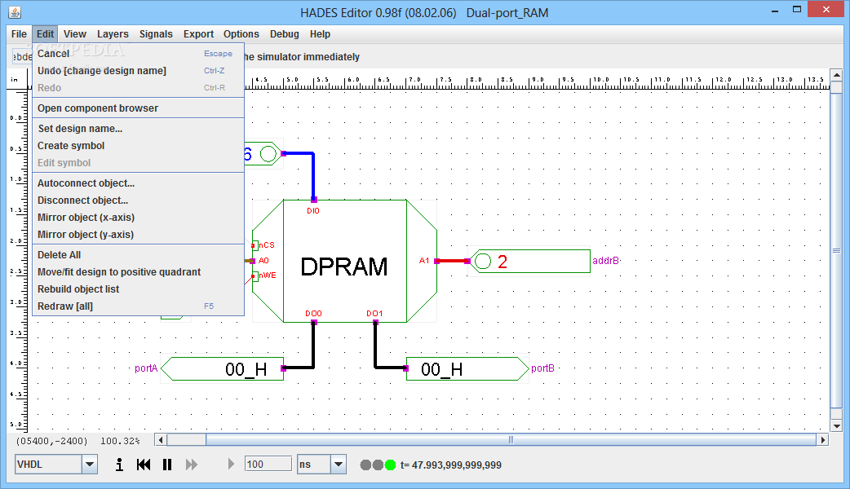Image resolution: width=850 pixels, height=489 pixels.
Task: Choose Mirror object (x-axis)
Action: [x=138, y=218]
